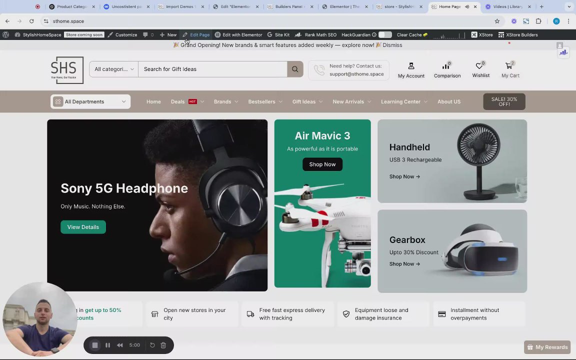Switch to the Product Category tab

click(72, 6)
